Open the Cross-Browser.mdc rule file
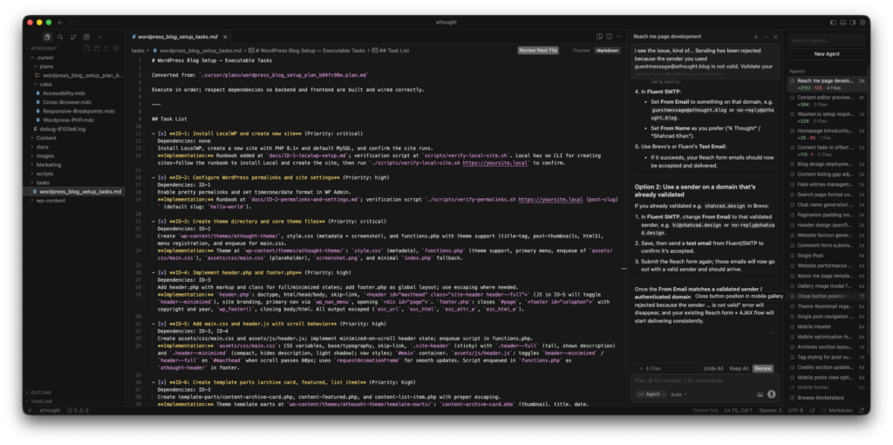Screen dimensions: 893x445 pyautogui.click(x=67, y=102)
